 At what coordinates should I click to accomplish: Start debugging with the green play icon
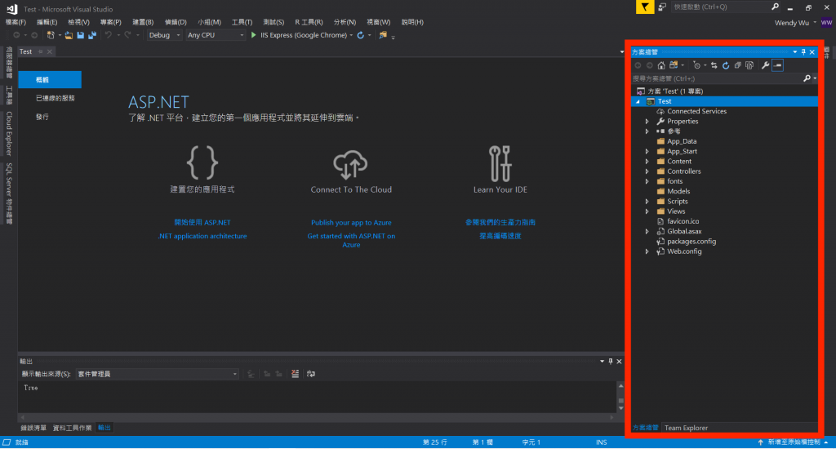pos(254,35)
